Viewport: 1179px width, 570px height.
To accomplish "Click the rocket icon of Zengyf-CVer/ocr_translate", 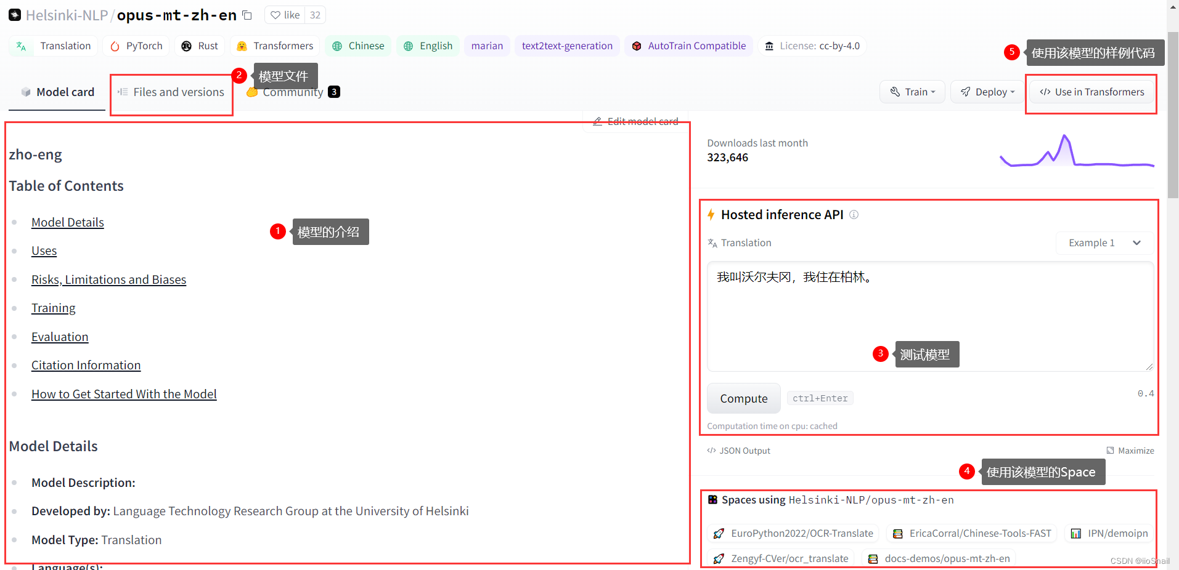I will [719, 559].
